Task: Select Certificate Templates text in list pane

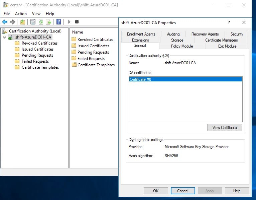Action: click(x=96, y=65)
